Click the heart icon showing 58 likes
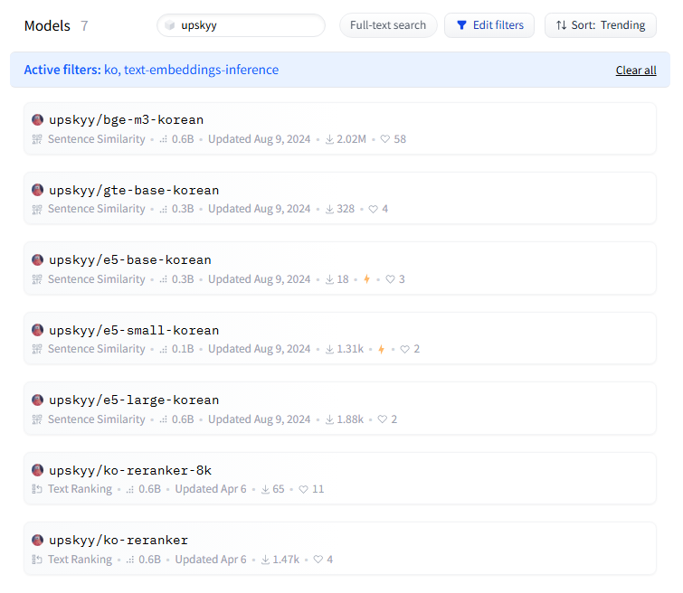683x593 pixels. 385,139
